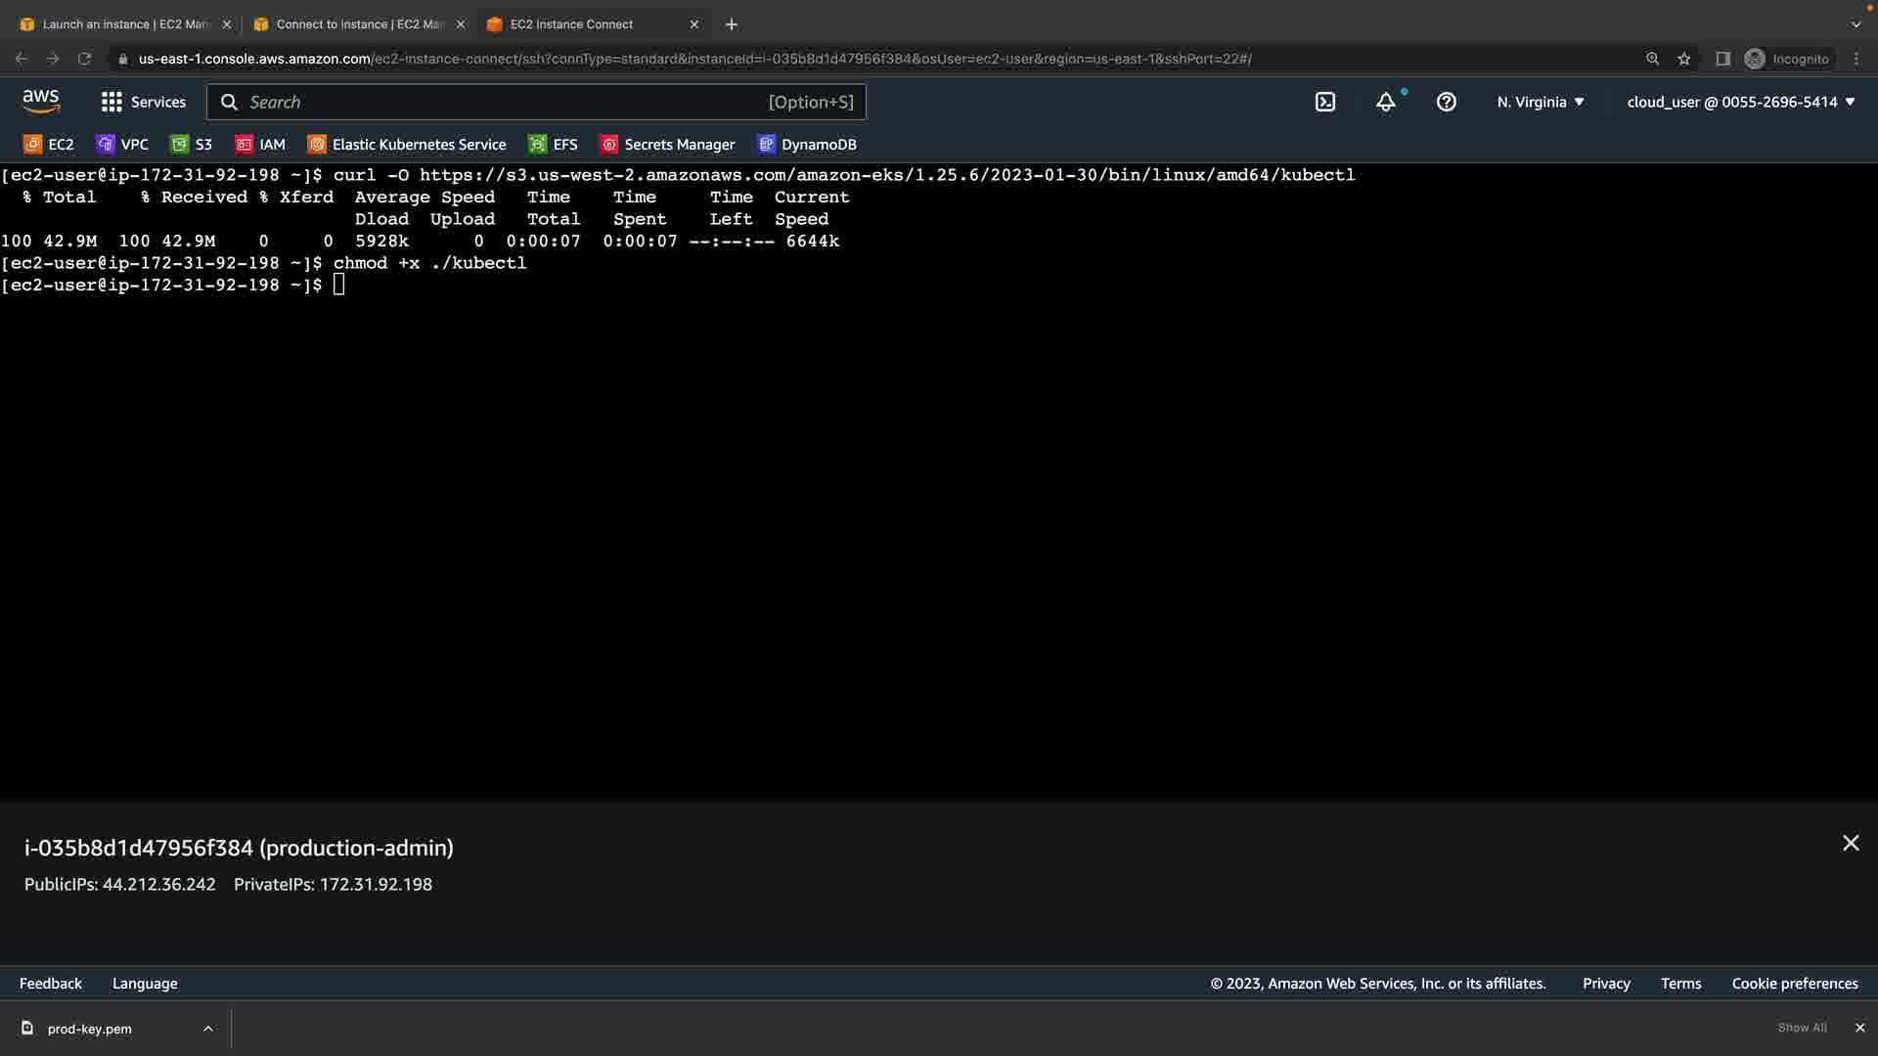Open the DynamoDB service shortcut
The image size is (1878, 1056).
[807, 145]
